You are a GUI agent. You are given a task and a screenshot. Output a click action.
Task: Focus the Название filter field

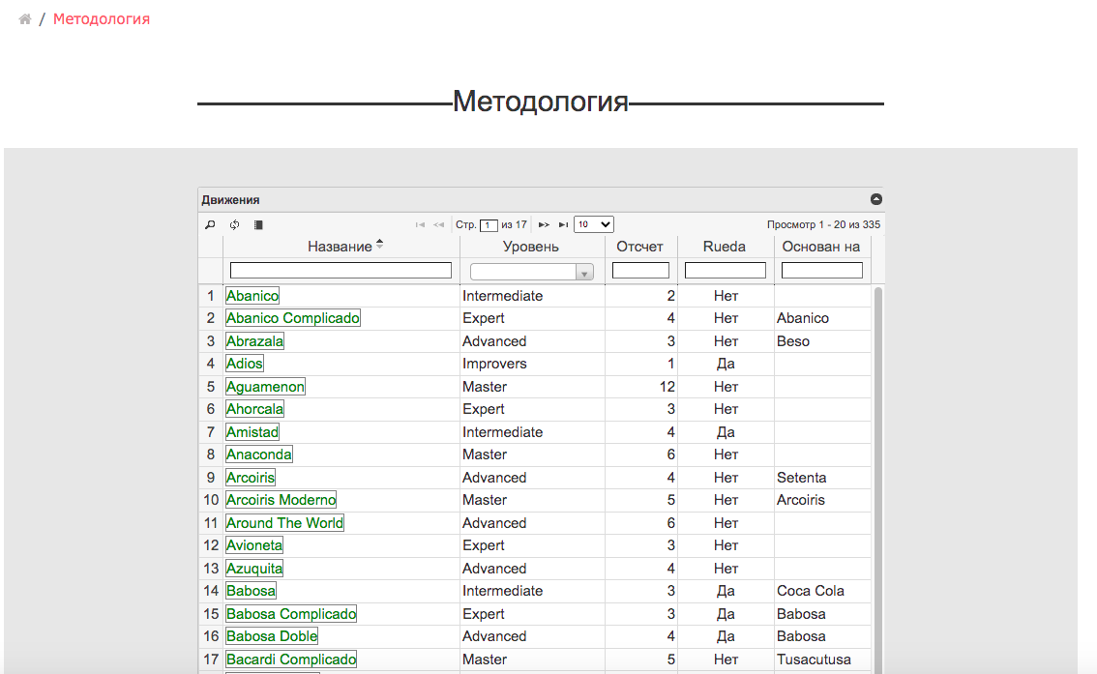[341, 270]
